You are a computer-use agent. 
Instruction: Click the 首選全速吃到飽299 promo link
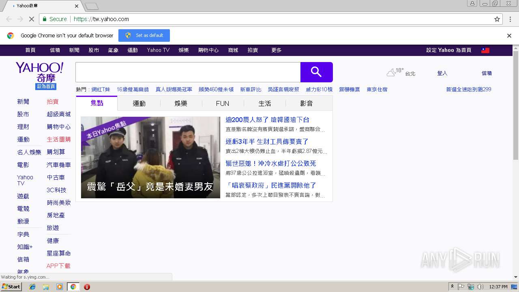coord(469,90)
